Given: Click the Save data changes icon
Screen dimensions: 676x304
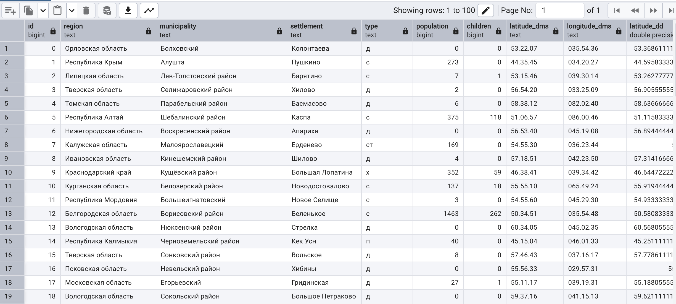Looking at the screenshot, I should click(107, 11).
